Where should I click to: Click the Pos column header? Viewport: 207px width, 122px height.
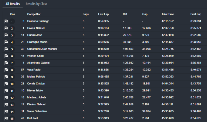[12, 14]
